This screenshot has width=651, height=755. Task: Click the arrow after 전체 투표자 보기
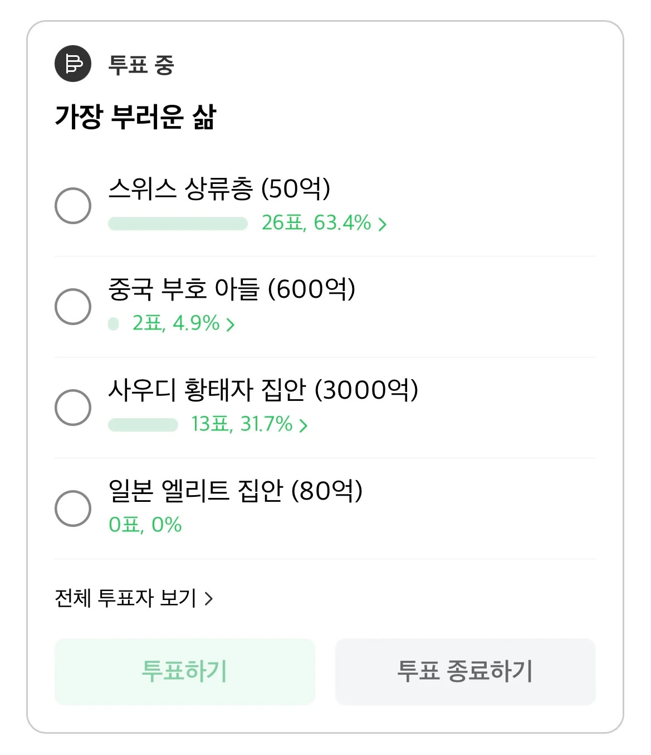click(209, 599)
